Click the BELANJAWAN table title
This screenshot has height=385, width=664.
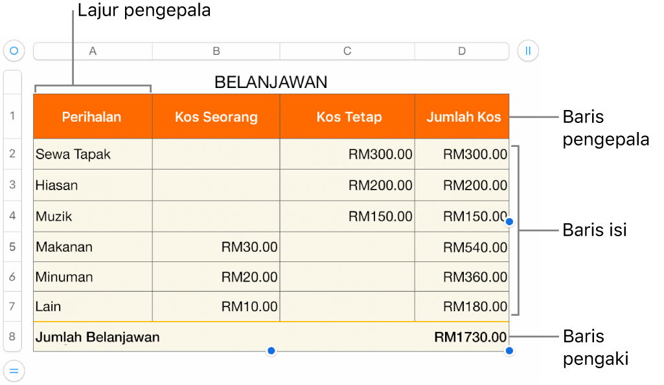tap(271, 82)
